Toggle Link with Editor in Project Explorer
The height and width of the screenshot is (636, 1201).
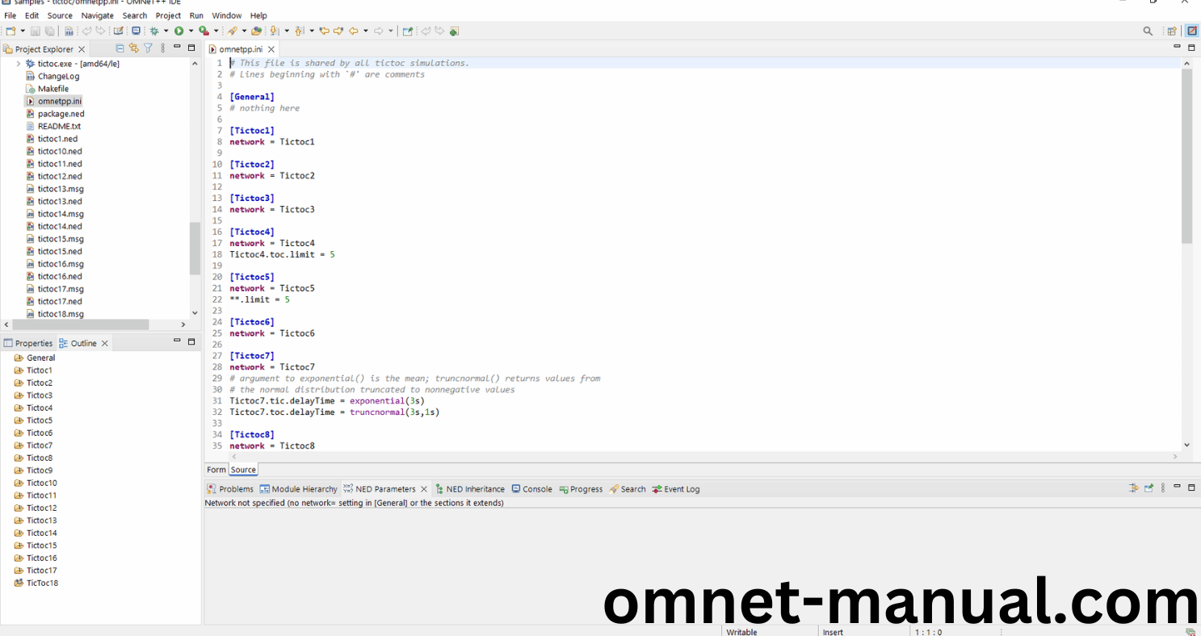click(x=134, y=48)
